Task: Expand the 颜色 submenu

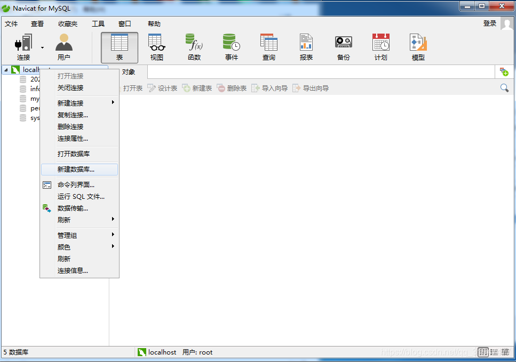Action: click(x=80, y=247)
